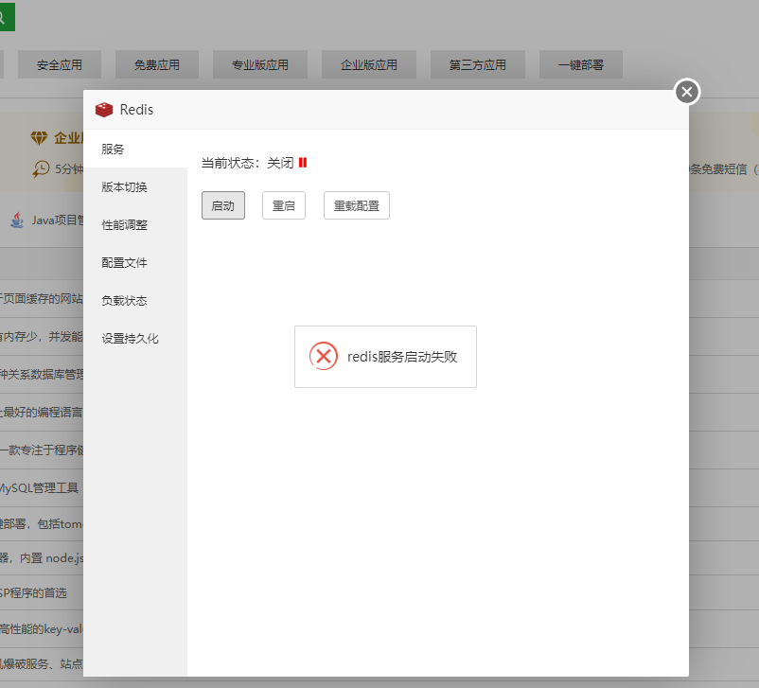Click the clock chat icon beside 5分钟
The width and height of the screenshot is (759, 688).
(x=41, y=169)
